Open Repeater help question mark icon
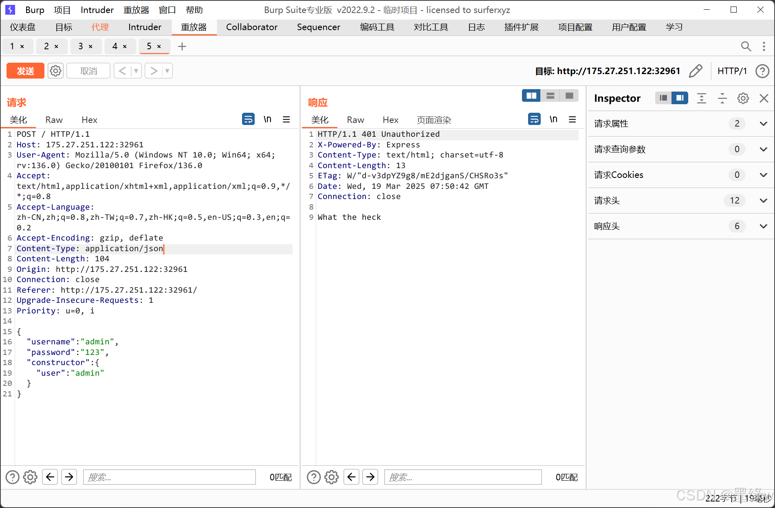The width and height of the screenshot is (775, 508). (762, 71)
